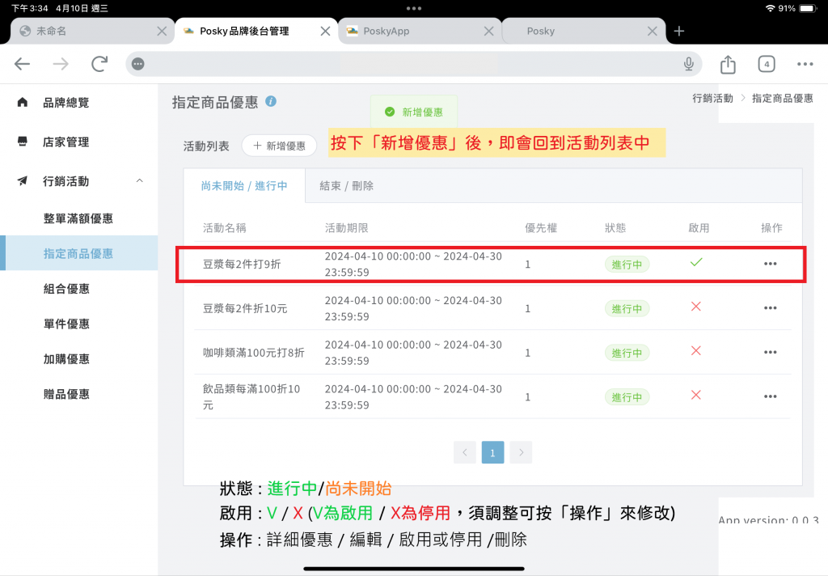Screen dimensions: 828x576
Task: Open a new browser tab with plus
Action: click(679, 32)
